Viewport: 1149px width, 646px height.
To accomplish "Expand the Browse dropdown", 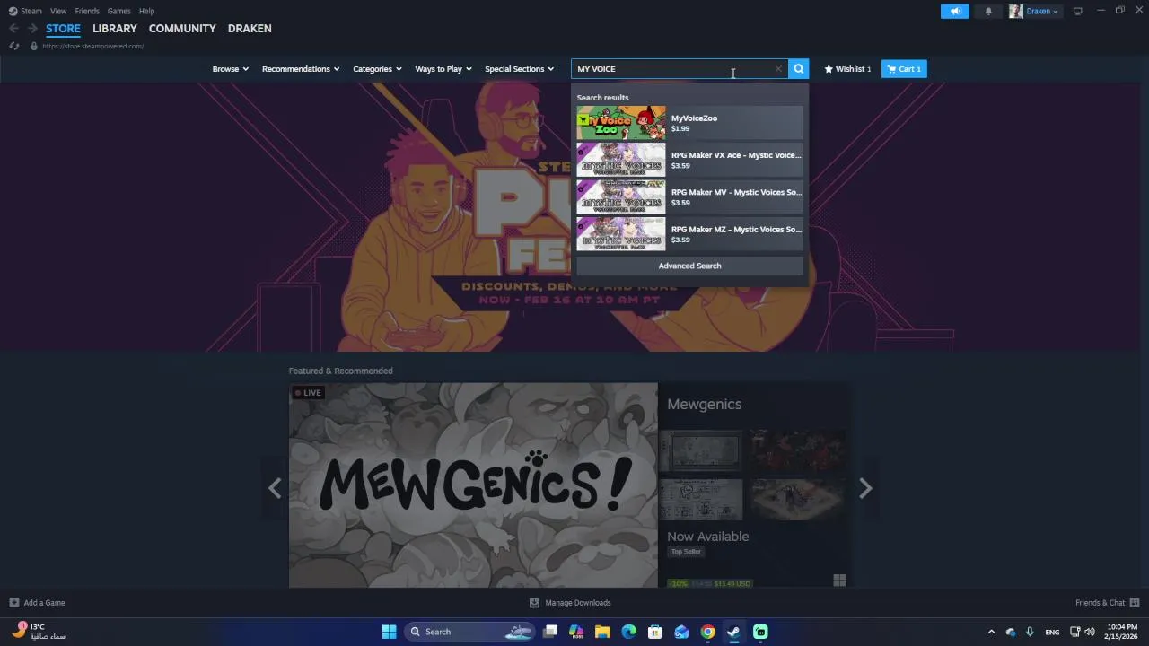I will tap(231, 69).
